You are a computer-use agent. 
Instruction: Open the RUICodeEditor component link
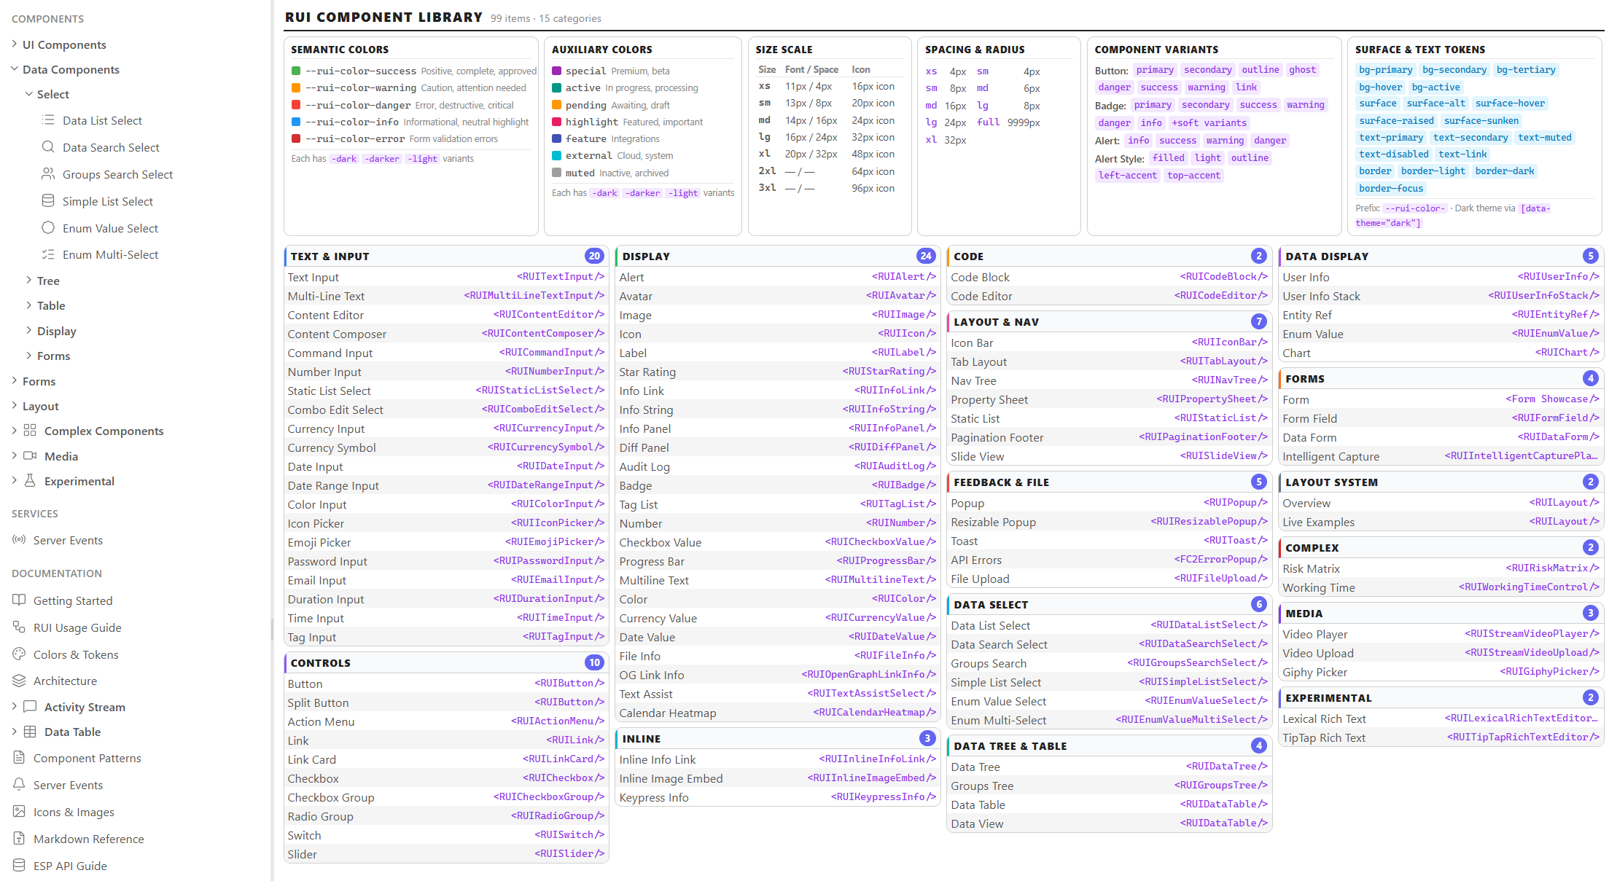point(1221,296)
